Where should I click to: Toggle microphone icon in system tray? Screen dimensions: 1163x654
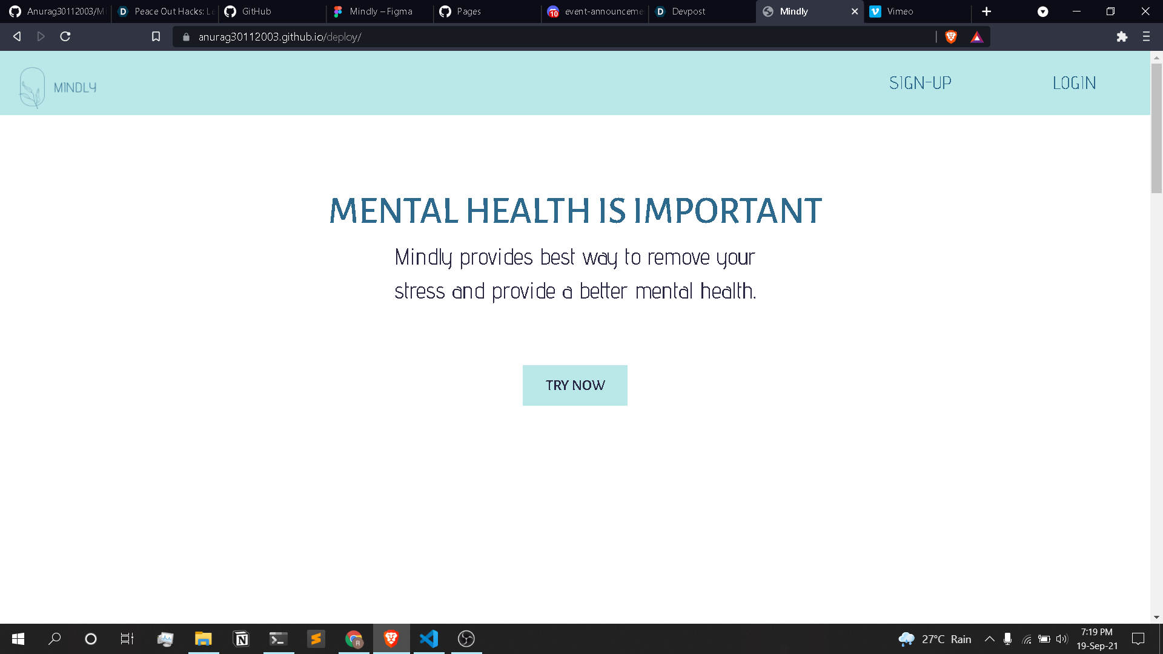[x=1007, y=639]
